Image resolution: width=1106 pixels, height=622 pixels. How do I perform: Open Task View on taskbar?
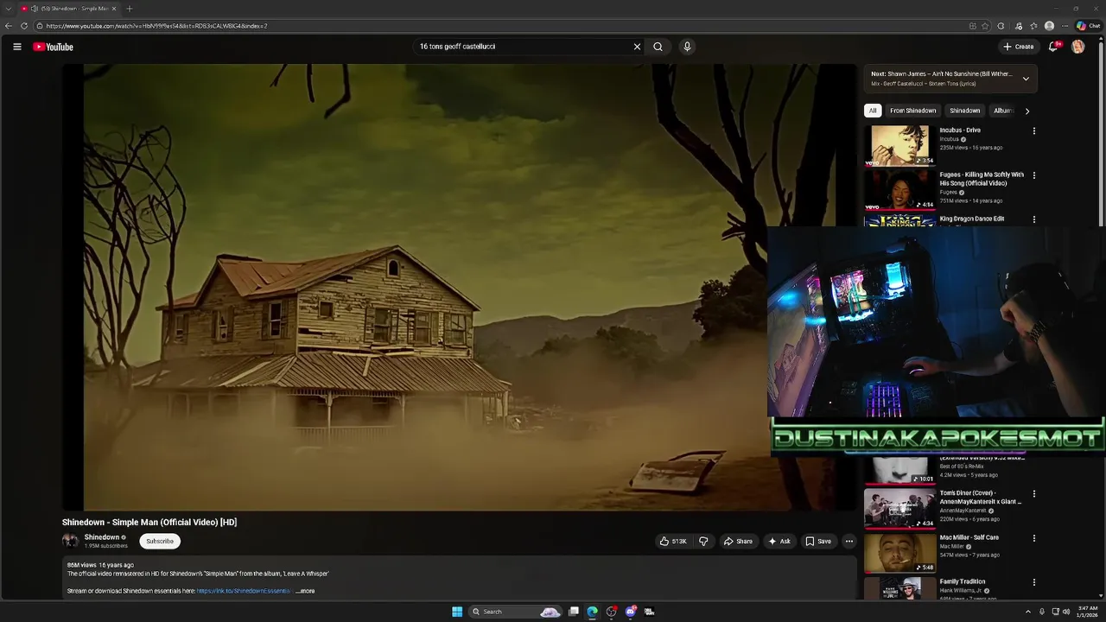(573, 612)
